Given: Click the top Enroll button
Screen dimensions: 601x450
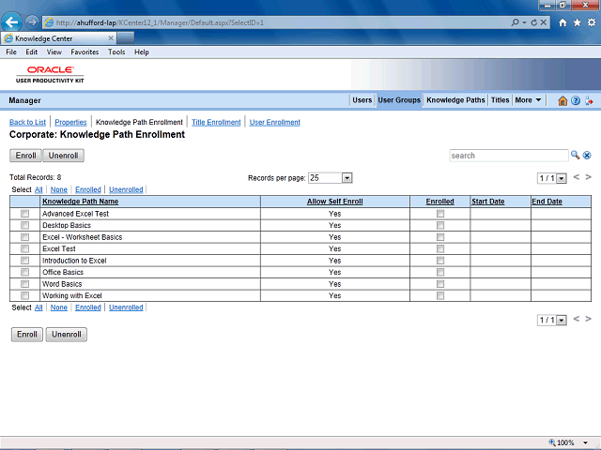Looking at the screenshot, I should tap(25, 156).
